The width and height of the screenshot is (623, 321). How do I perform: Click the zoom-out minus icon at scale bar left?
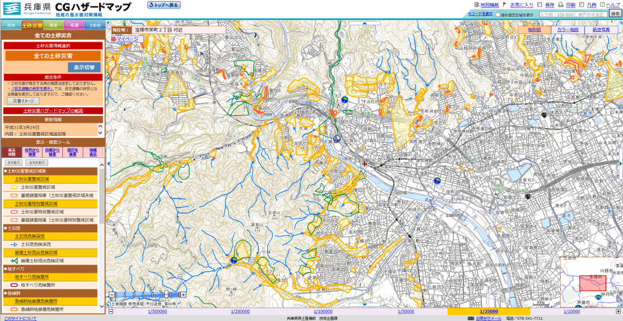[x=111, y=311]
